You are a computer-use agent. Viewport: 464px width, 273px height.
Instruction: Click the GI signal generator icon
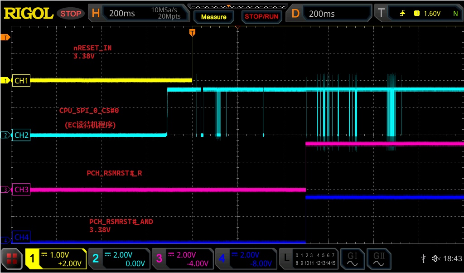352,259
